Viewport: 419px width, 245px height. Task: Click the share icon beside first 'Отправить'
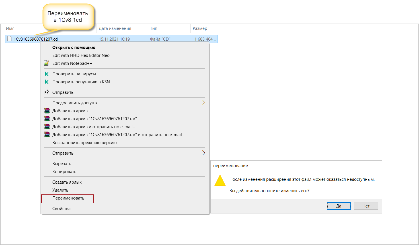(x=46, y=92)
